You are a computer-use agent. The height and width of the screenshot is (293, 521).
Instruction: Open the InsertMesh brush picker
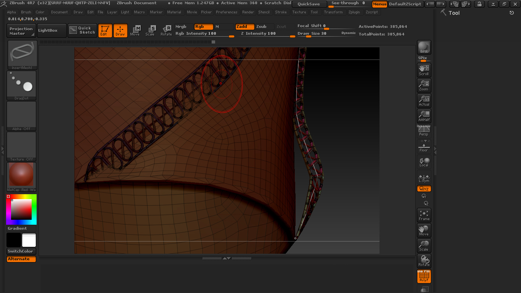click(22, 55)
